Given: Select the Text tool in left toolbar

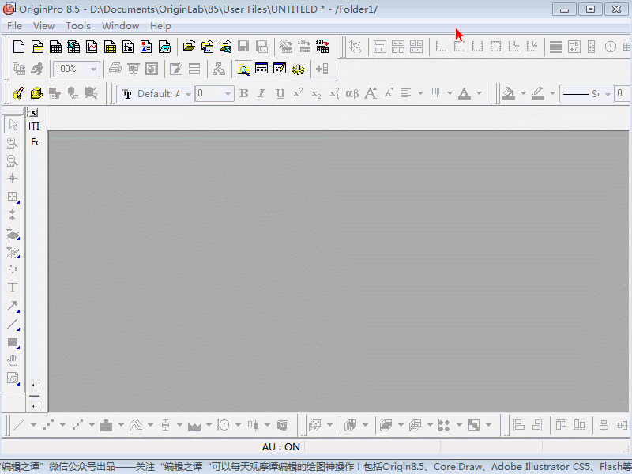Looking at the screenshot, I should (13, 288).
